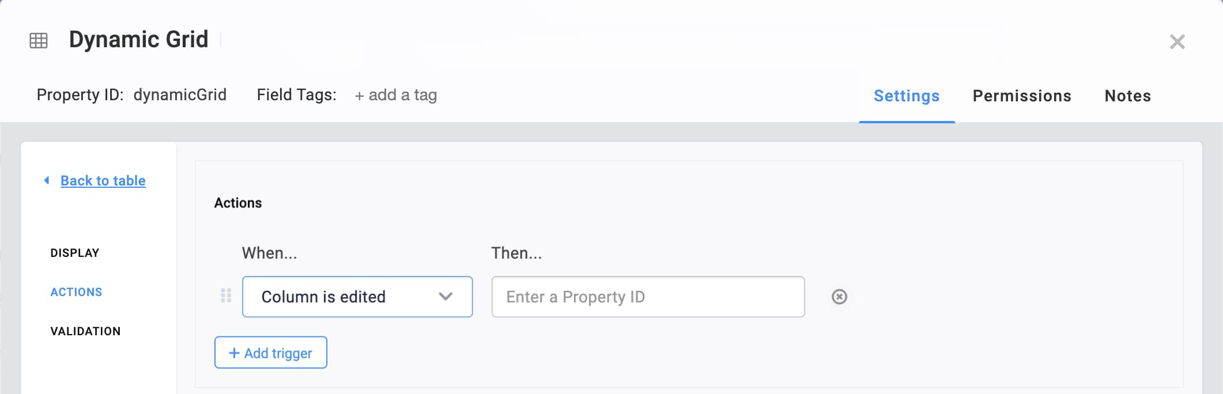Open the Permissions tab
This screenshot has height=394, width=1223.
[x=1022, y=96]
